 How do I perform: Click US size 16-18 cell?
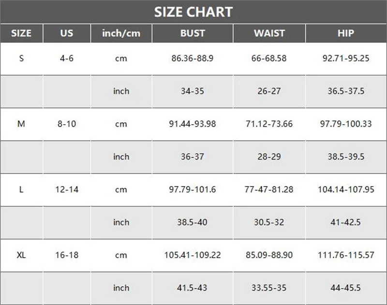coord(67,255)
